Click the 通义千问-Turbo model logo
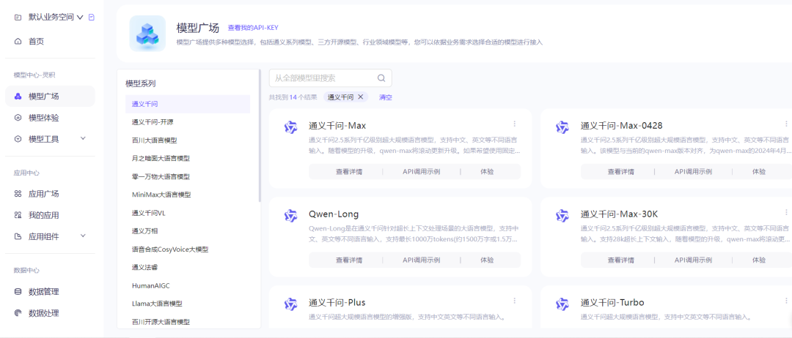The height and width of the screenshot is (338, 792). coord(562,304)
